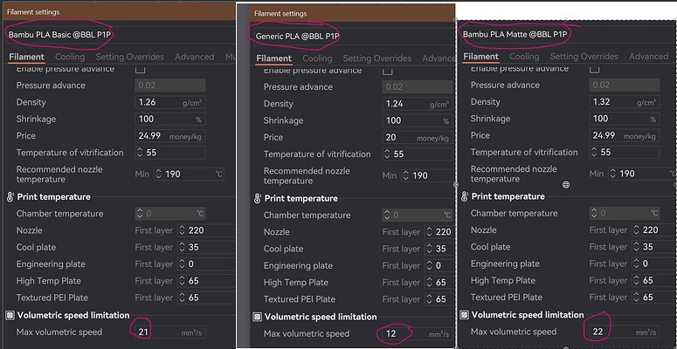This screenshot has height=349, width=677.
Task: Click Price field showing 20 in Generic PLA panel
Action: (x=418, y=138)
